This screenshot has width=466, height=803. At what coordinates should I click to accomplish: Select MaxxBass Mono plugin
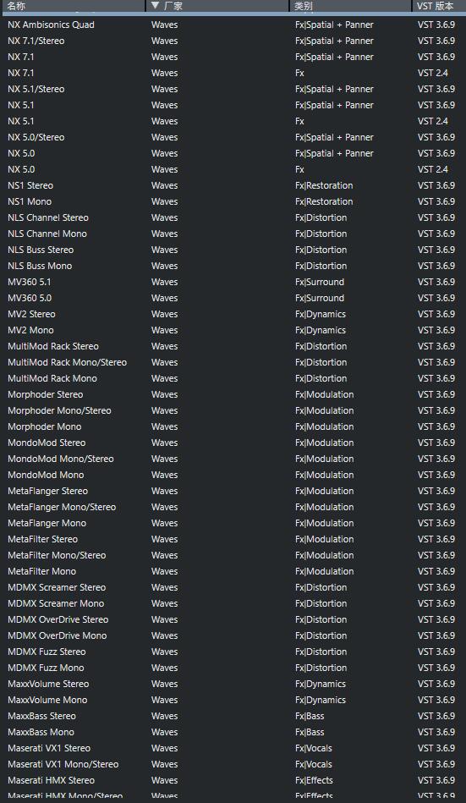233,732
